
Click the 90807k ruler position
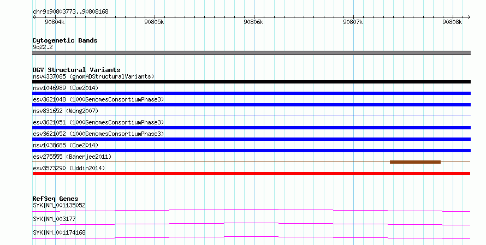(x=353, y=22)
